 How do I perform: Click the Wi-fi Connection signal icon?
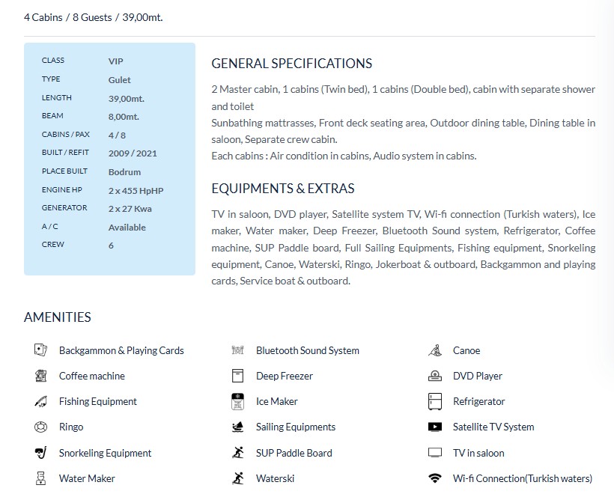(435, 478)
